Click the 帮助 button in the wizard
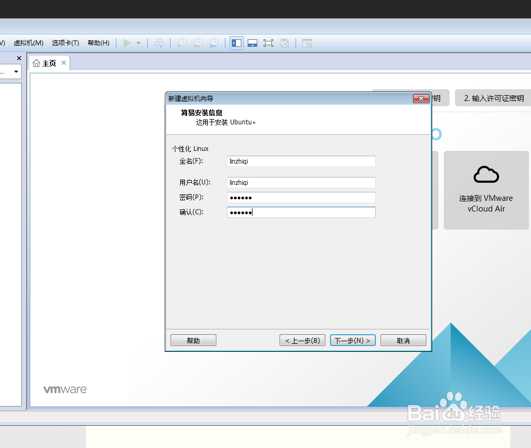Image resolution: width=531 pixels, height=448 pixels. [x=193, y=340]
